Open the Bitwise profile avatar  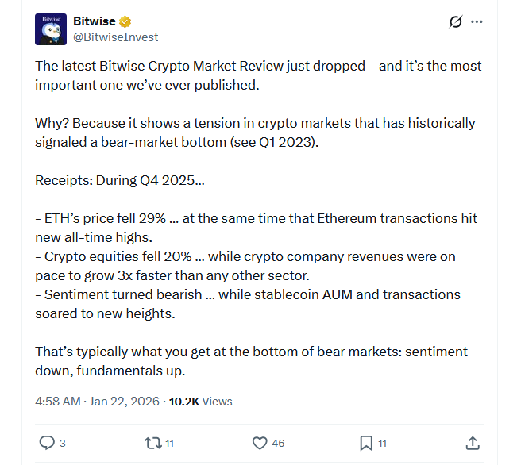pyautogui.click(x=51, y=29)
